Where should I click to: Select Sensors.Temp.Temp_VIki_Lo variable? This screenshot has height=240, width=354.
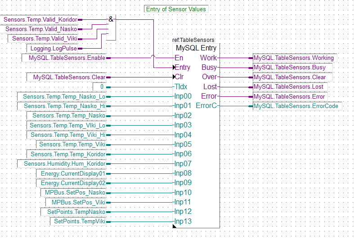(x=67, y=126)
